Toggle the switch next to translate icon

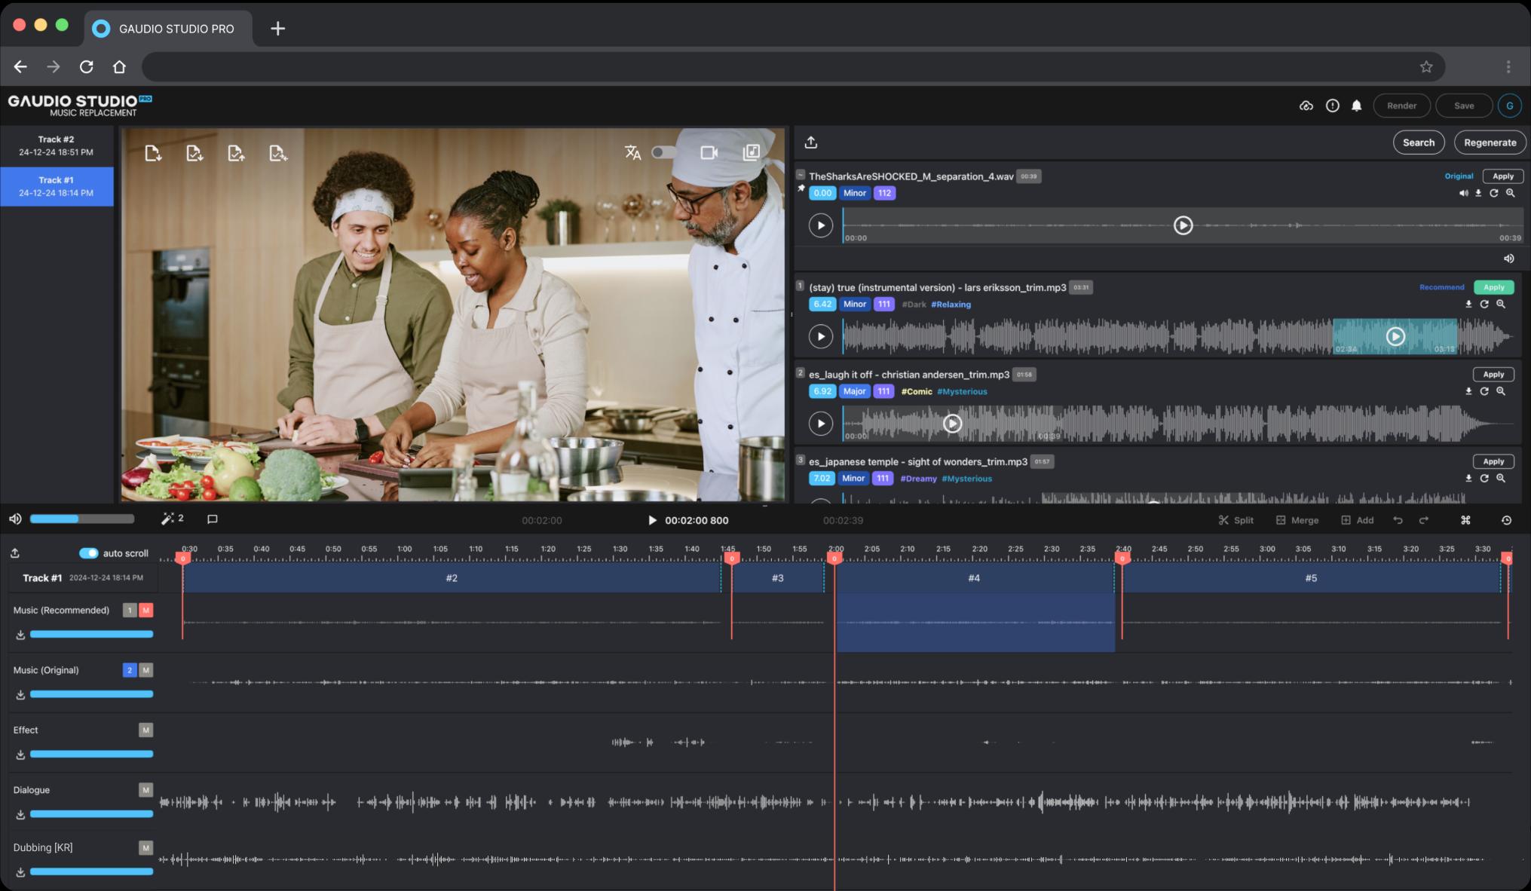[663, 153]
